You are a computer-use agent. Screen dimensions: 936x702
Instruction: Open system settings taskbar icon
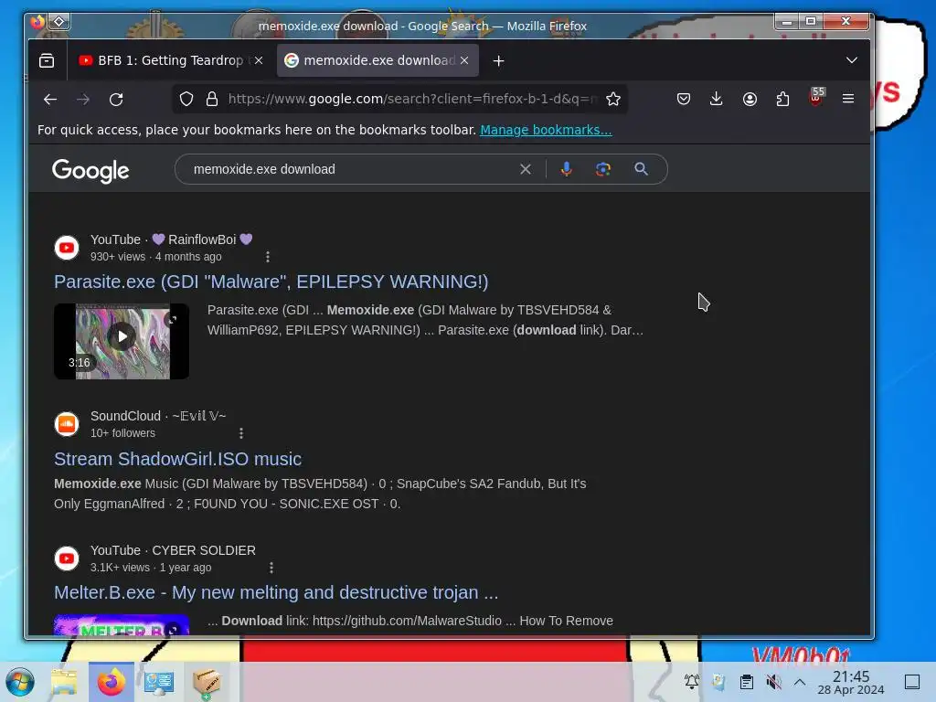click(159, 682)
